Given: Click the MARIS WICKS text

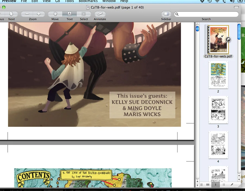Looking at the screenshot, I should click(x=142, y=114).
